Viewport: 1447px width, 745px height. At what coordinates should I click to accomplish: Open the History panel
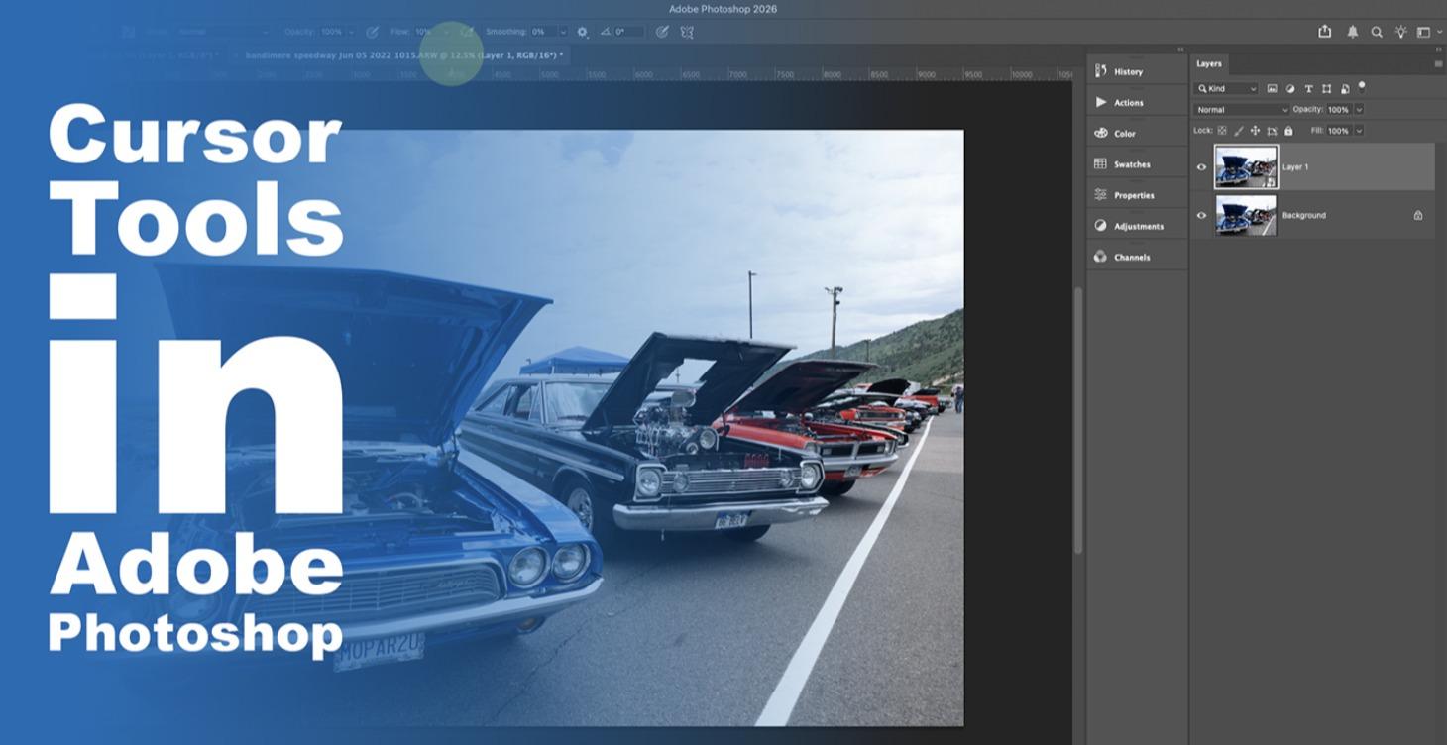point(1137,71)
